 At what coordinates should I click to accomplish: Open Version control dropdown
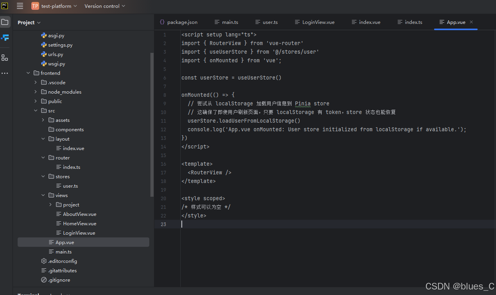(x=105, y=6)
